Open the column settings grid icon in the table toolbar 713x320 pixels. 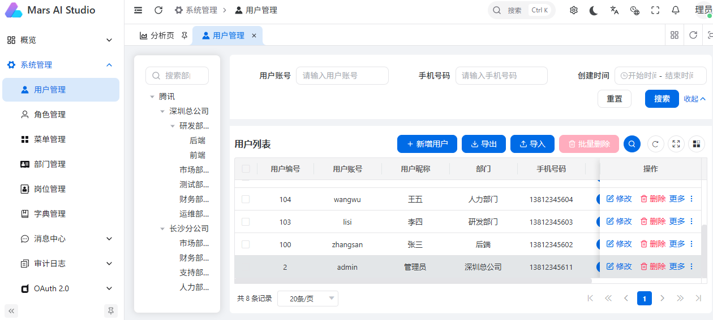(697, 144)
